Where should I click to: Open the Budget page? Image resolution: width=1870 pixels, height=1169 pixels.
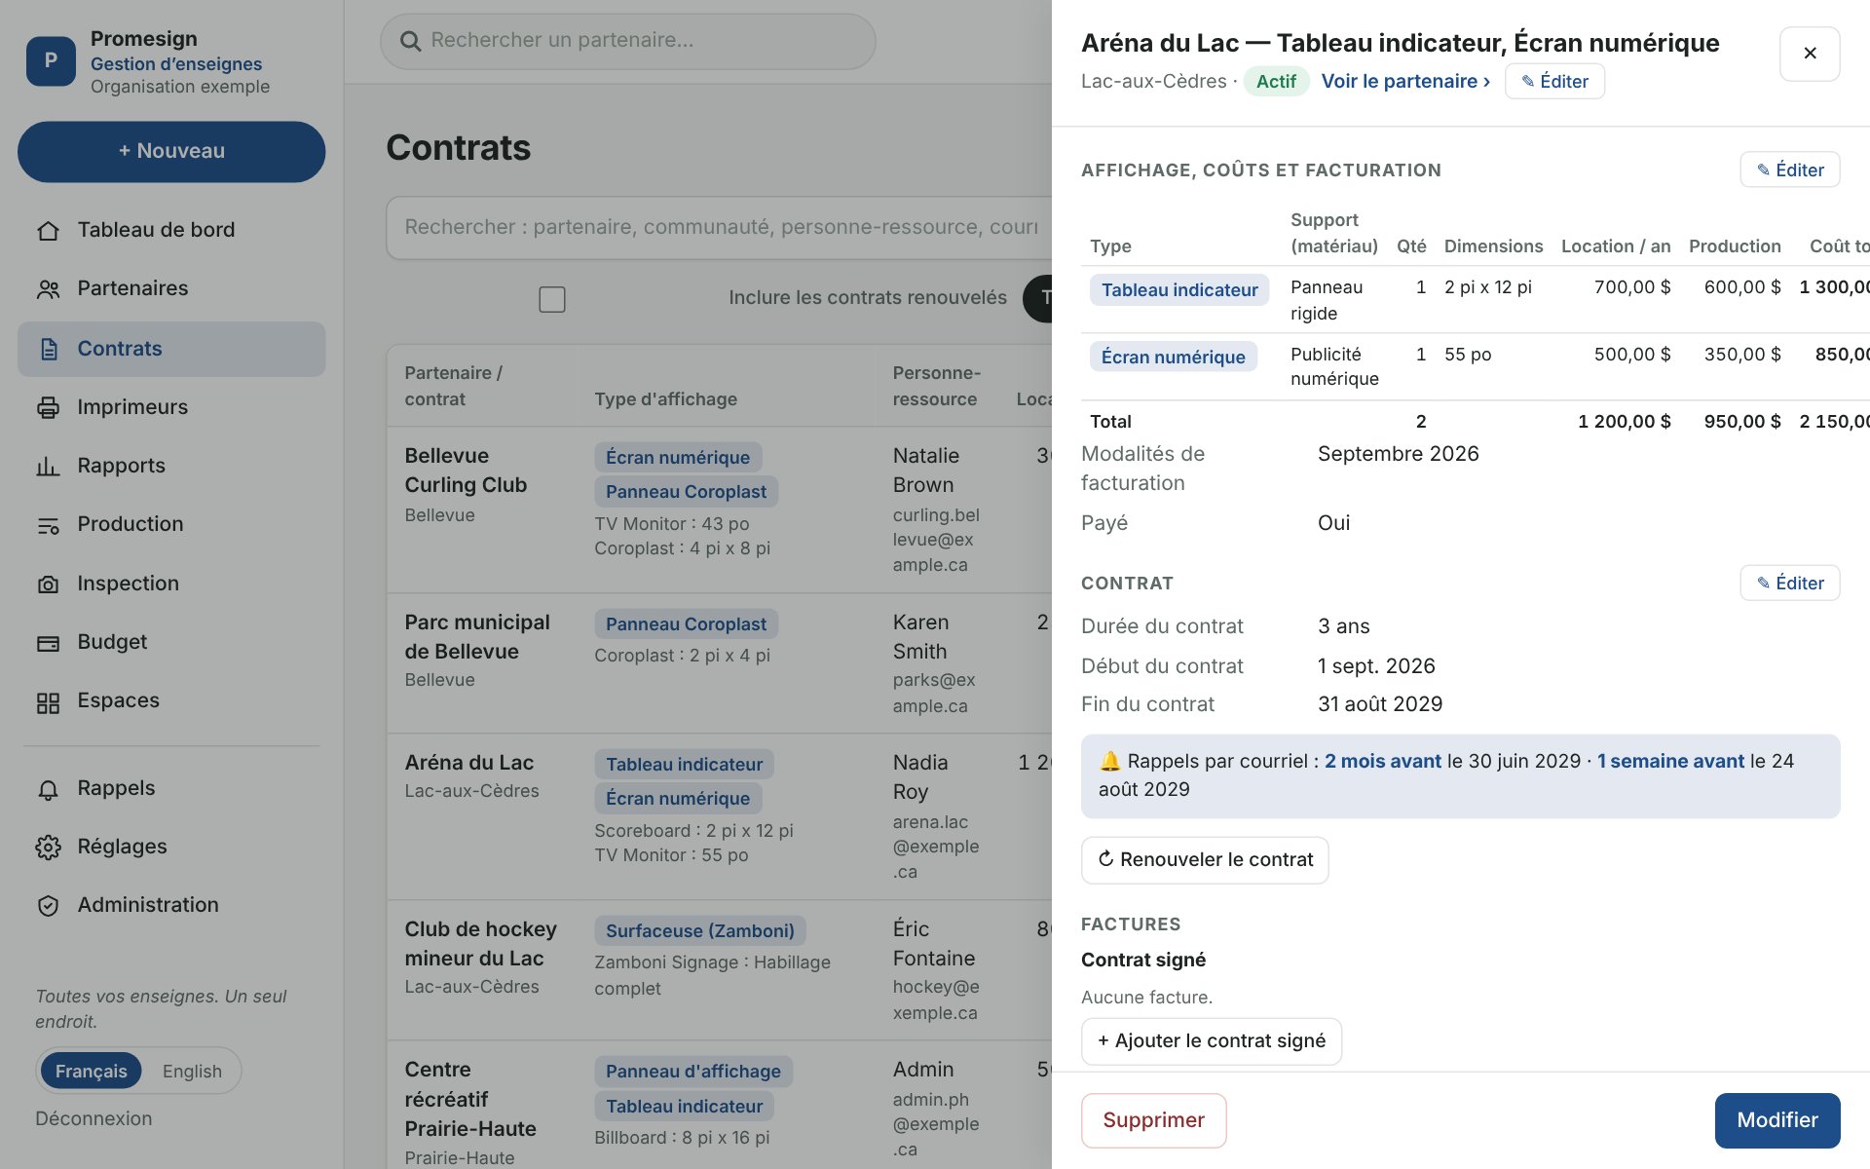(x=171, y=643)
